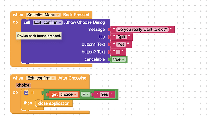Select the green true boolean block
The width and height of the screenshot is (207, 116).
tap(119, 59)
